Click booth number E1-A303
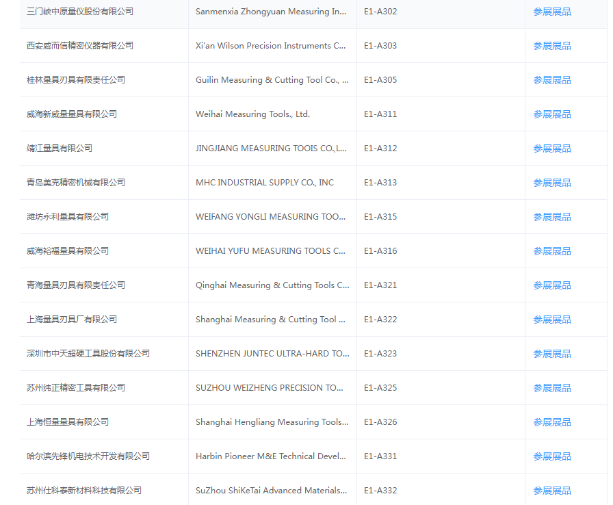This screenshot has width=613, height=505. (380, 46)
